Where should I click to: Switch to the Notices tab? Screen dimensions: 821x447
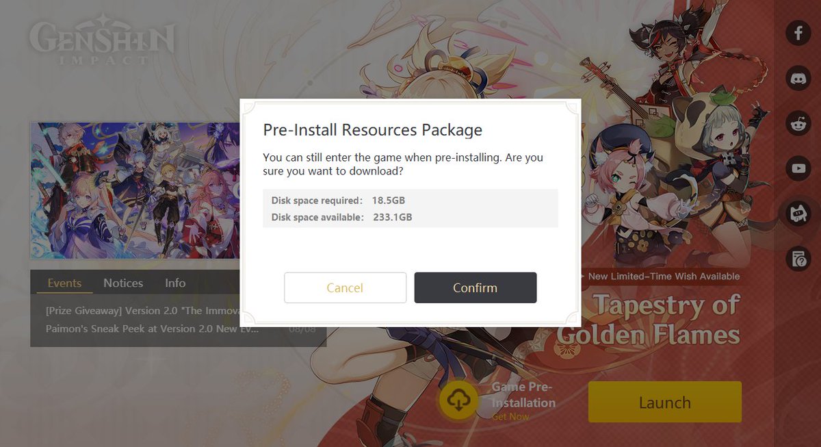[x=123, y=283]
